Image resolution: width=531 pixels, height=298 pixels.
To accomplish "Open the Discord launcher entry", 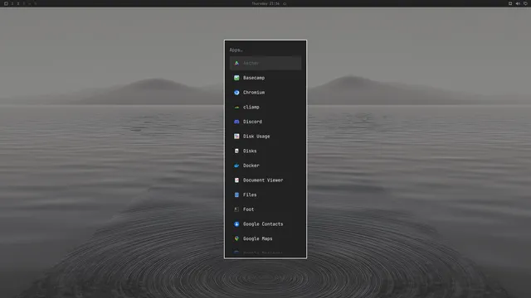I will [265, 122].
